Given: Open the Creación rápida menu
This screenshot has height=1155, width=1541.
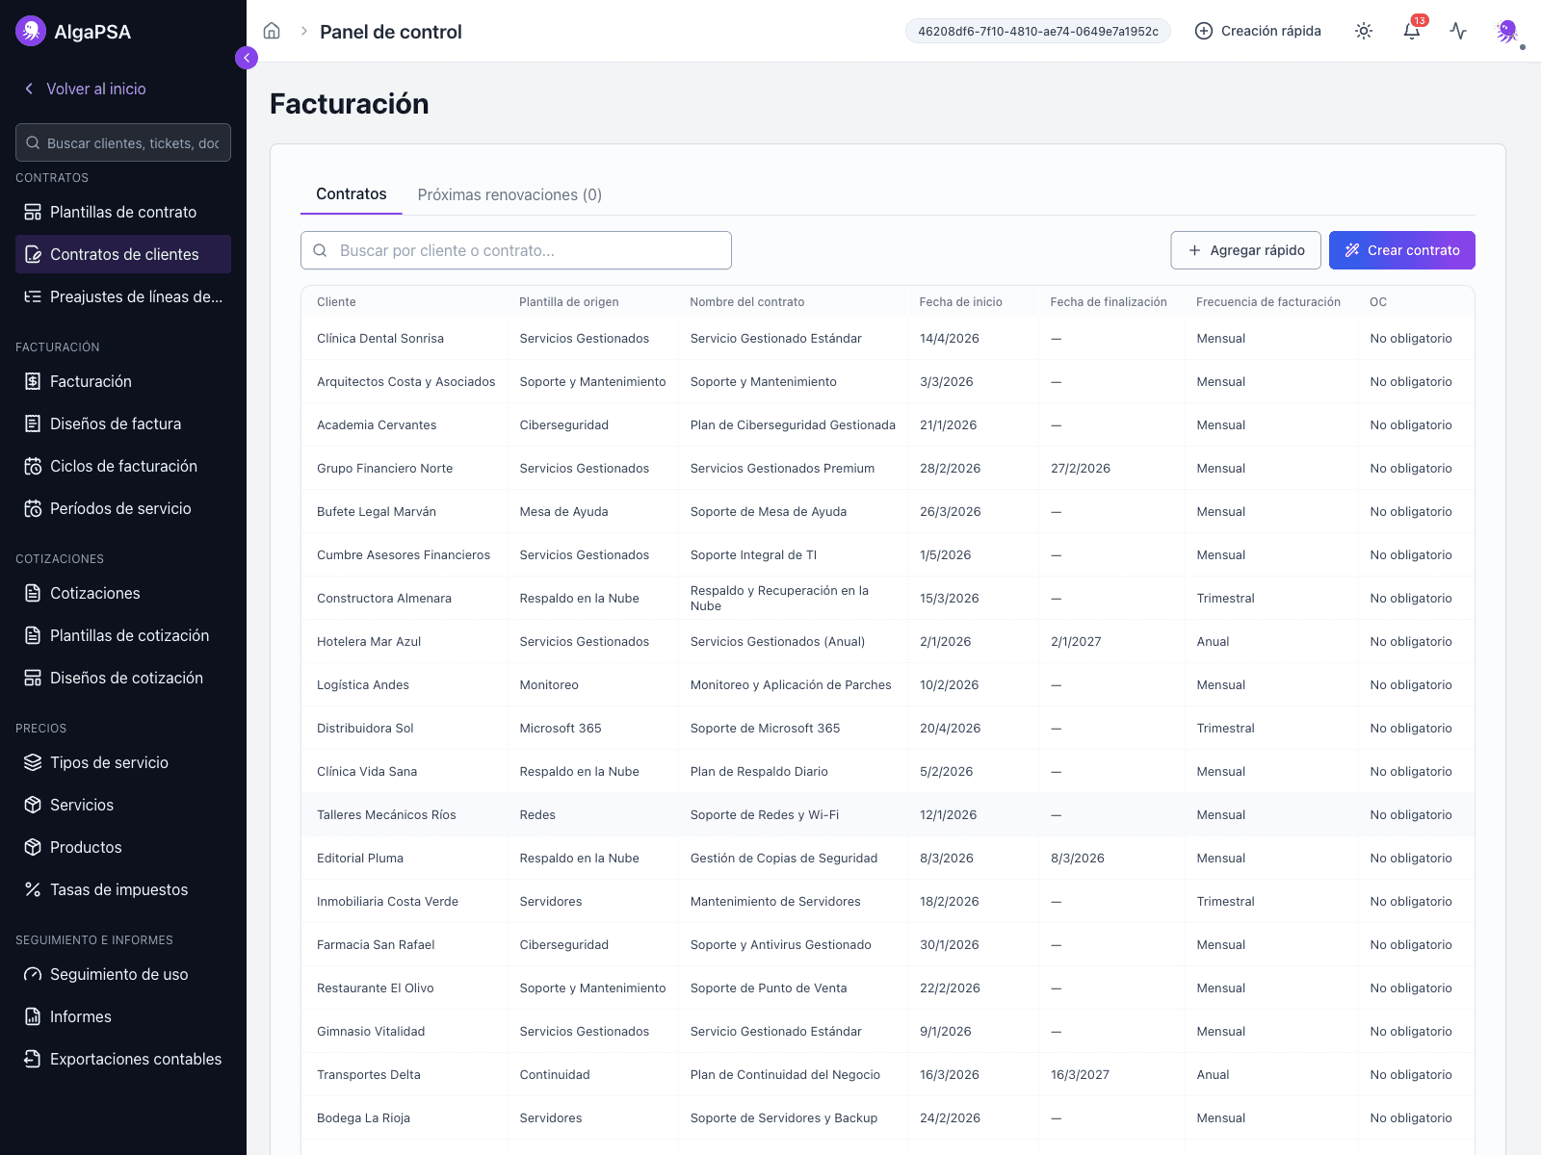Looking at the screenshot, I should 1258,31.
